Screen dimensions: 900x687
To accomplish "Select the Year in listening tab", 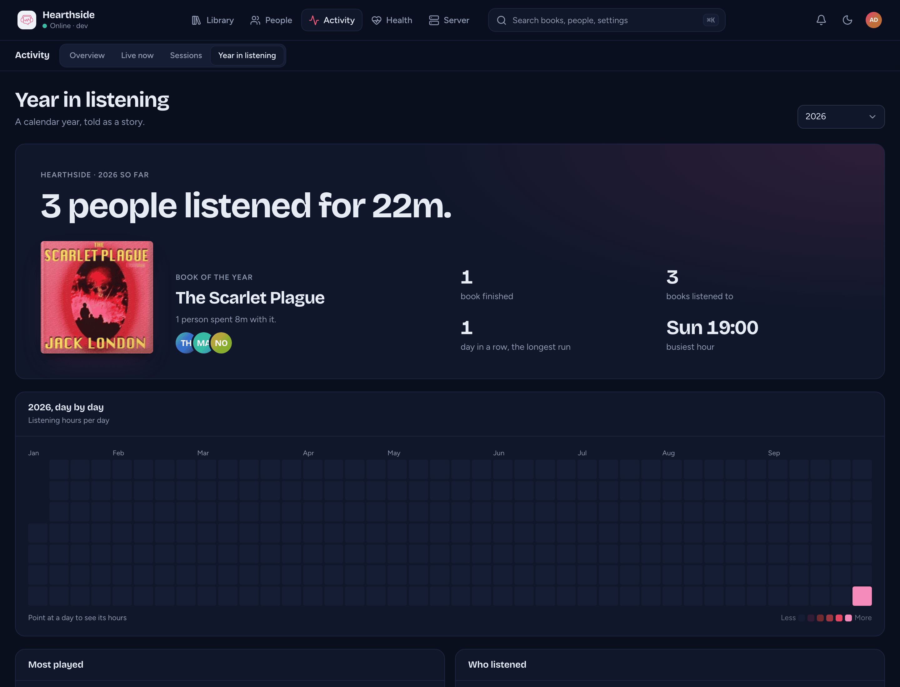I will [247, 55].
